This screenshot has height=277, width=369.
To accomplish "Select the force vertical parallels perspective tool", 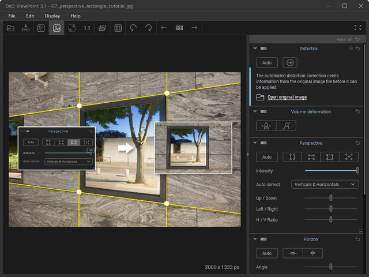I will tap(291, 157).
